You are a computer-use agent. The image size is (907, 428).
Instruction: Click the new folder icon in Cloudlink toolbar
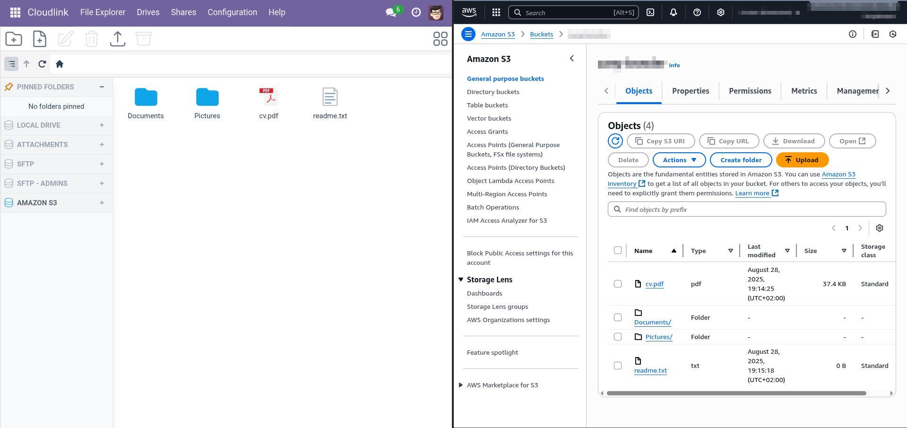coord(14,39)
